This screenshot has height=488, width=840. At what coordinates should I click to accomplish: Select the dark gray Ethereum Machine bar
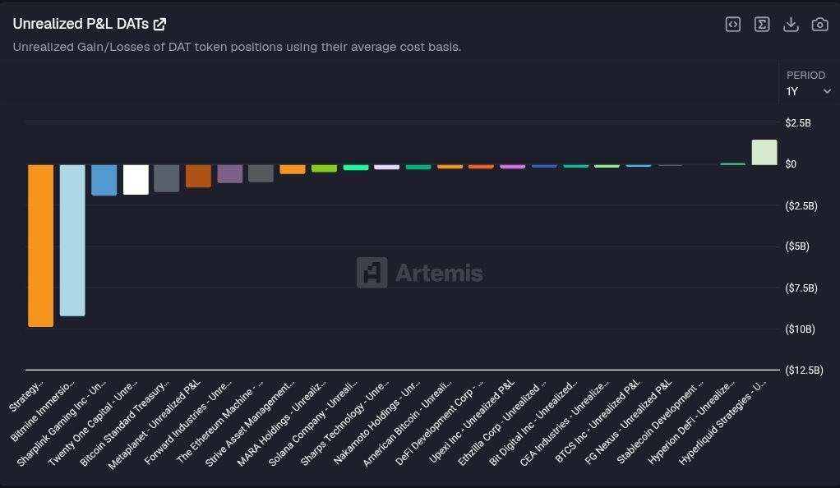261,173
